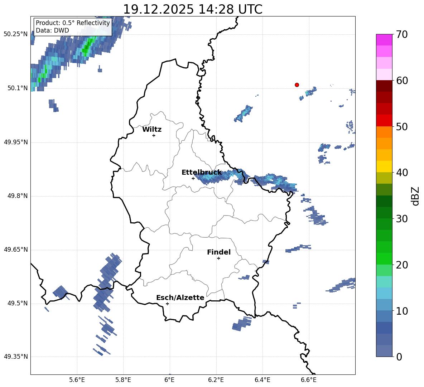Click the Findel city label
The width and height of the screenshot is (424, 387).
(219, 252)
